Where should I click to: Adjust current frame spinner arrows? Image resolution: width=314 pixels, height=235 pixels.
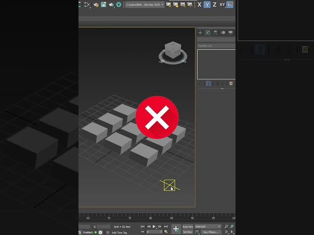click(x=161, y=232)
